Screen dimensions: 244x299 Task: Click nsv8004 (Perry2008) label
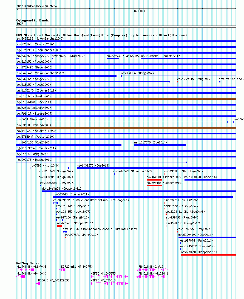coord(32,119)
